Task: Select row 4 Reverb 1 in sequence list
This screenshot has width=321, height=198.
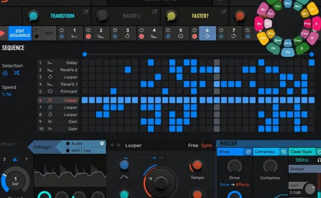Action: point(58,84)
